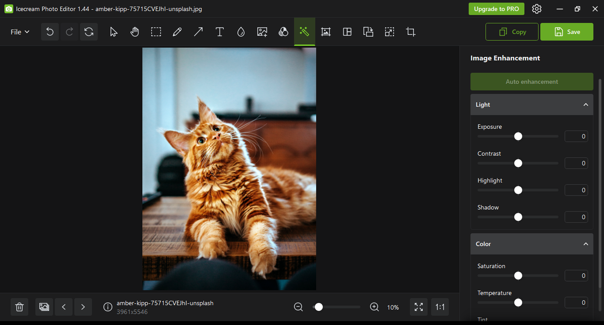Click the Shadow value field
Screen dimensions: 604x325
pyautogui.click(x=576, y=217)
